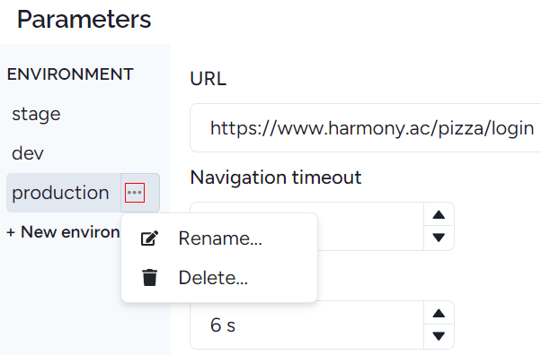Click the trash can icon beside Delete

[x=149, y=278]
